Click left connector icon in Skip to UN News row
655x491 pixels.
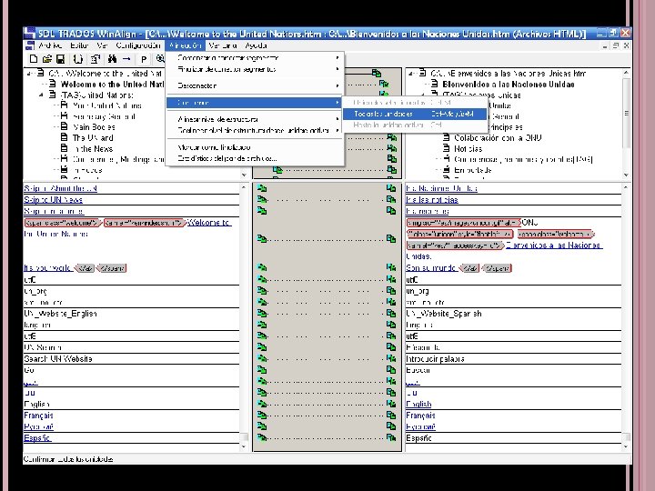pos(262,199)
